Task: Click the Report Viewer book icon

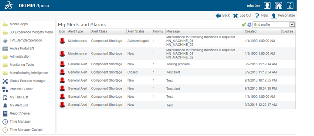Action: [5, 114]
